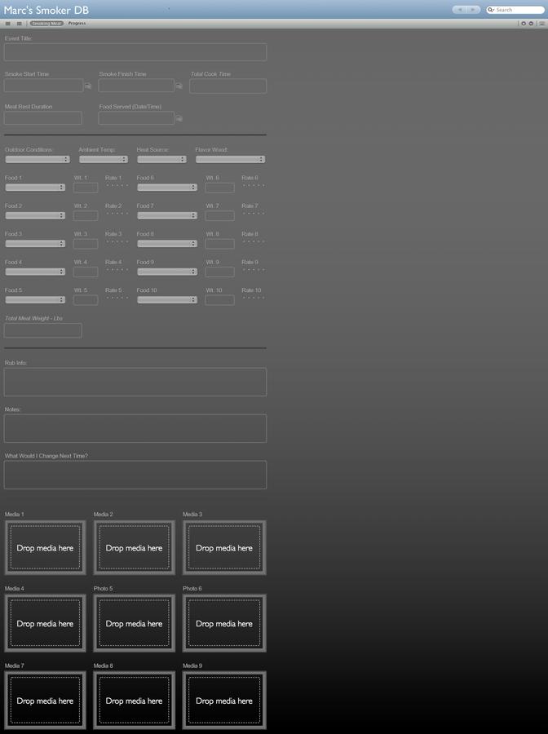Open the Heat Source dropdown
This screenshot has height=734, width=548.
point(166,160)
